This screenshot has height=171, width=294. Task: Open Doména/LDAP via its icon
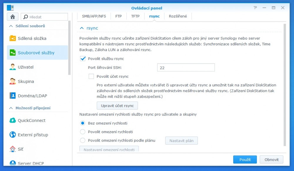[x=13, y=96]
